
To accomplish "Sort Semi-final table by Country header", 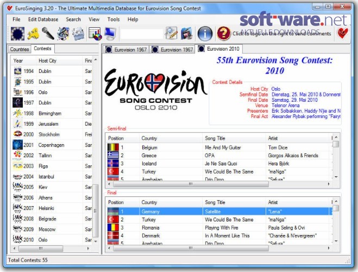I will [x=171, y=138].
